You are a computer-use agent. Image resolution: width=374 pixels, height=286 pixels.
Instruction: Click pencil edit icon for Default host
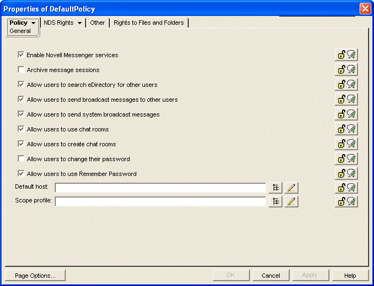pos(291,188)
